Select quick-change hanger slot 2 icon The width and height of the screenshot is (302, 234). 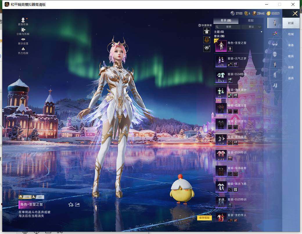207,31
